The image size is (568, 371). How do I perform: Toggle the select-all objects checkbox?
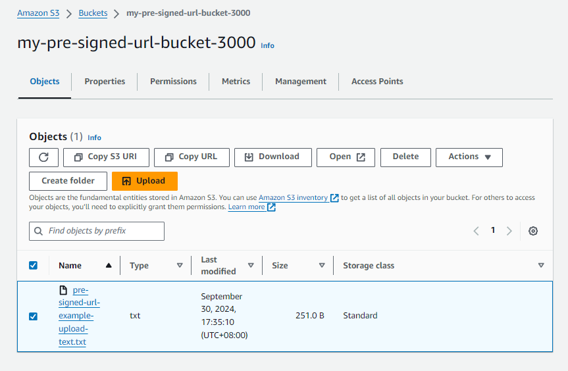point(34,266)
